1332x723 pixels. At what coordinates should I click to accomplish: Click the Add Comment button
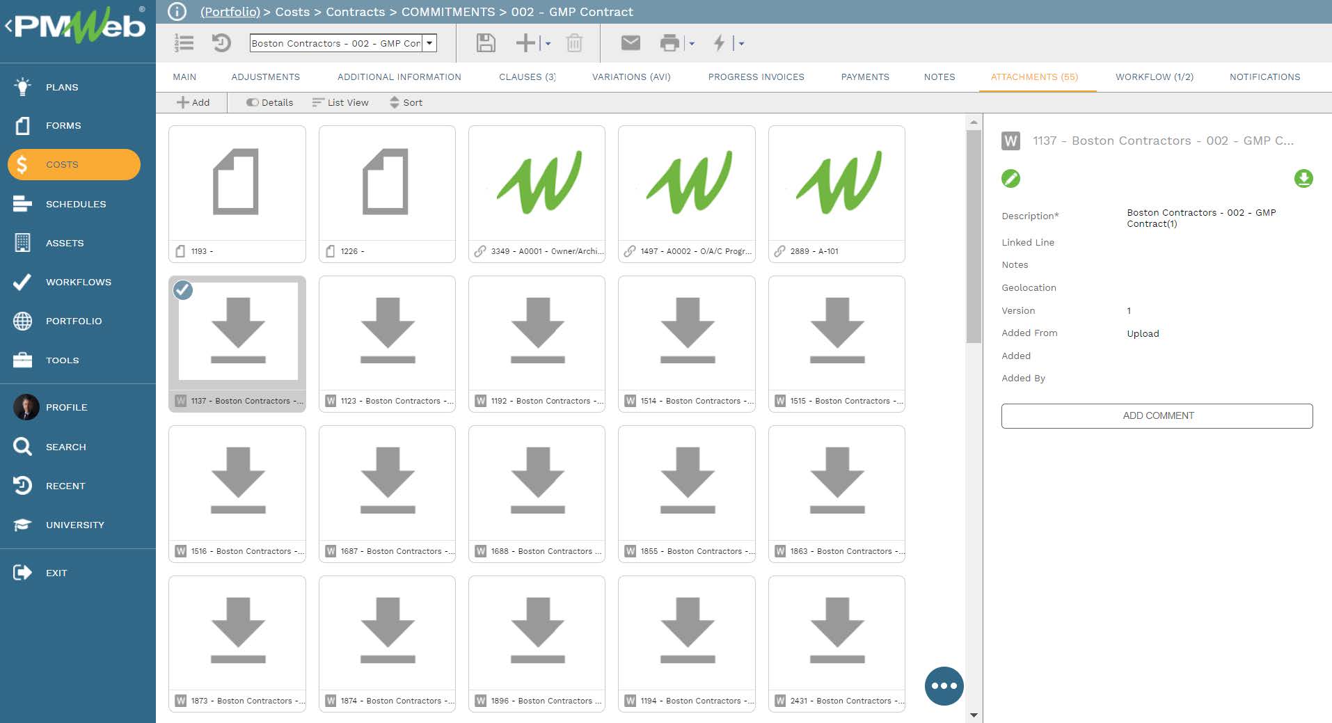(1157, 415)
